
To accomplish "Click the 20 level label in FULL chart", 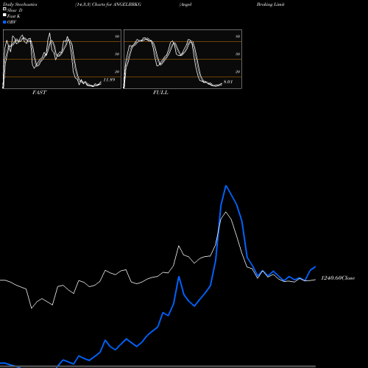I will pos(238,71).
